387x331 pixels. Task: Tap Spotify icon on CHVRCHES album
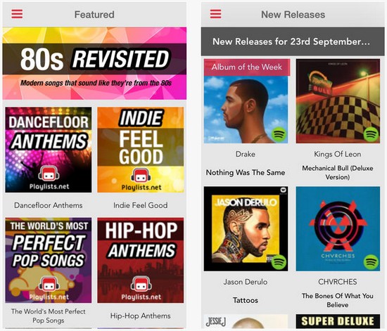coord(372,262)
